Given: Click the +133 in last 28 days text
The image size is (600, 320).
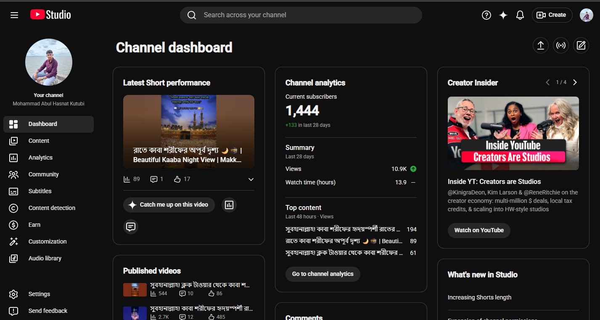Looking at the screenshot, I should point(308,126).
